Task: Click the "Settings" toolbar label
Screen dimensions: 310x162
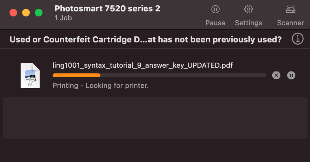Action: click(248, 23)
